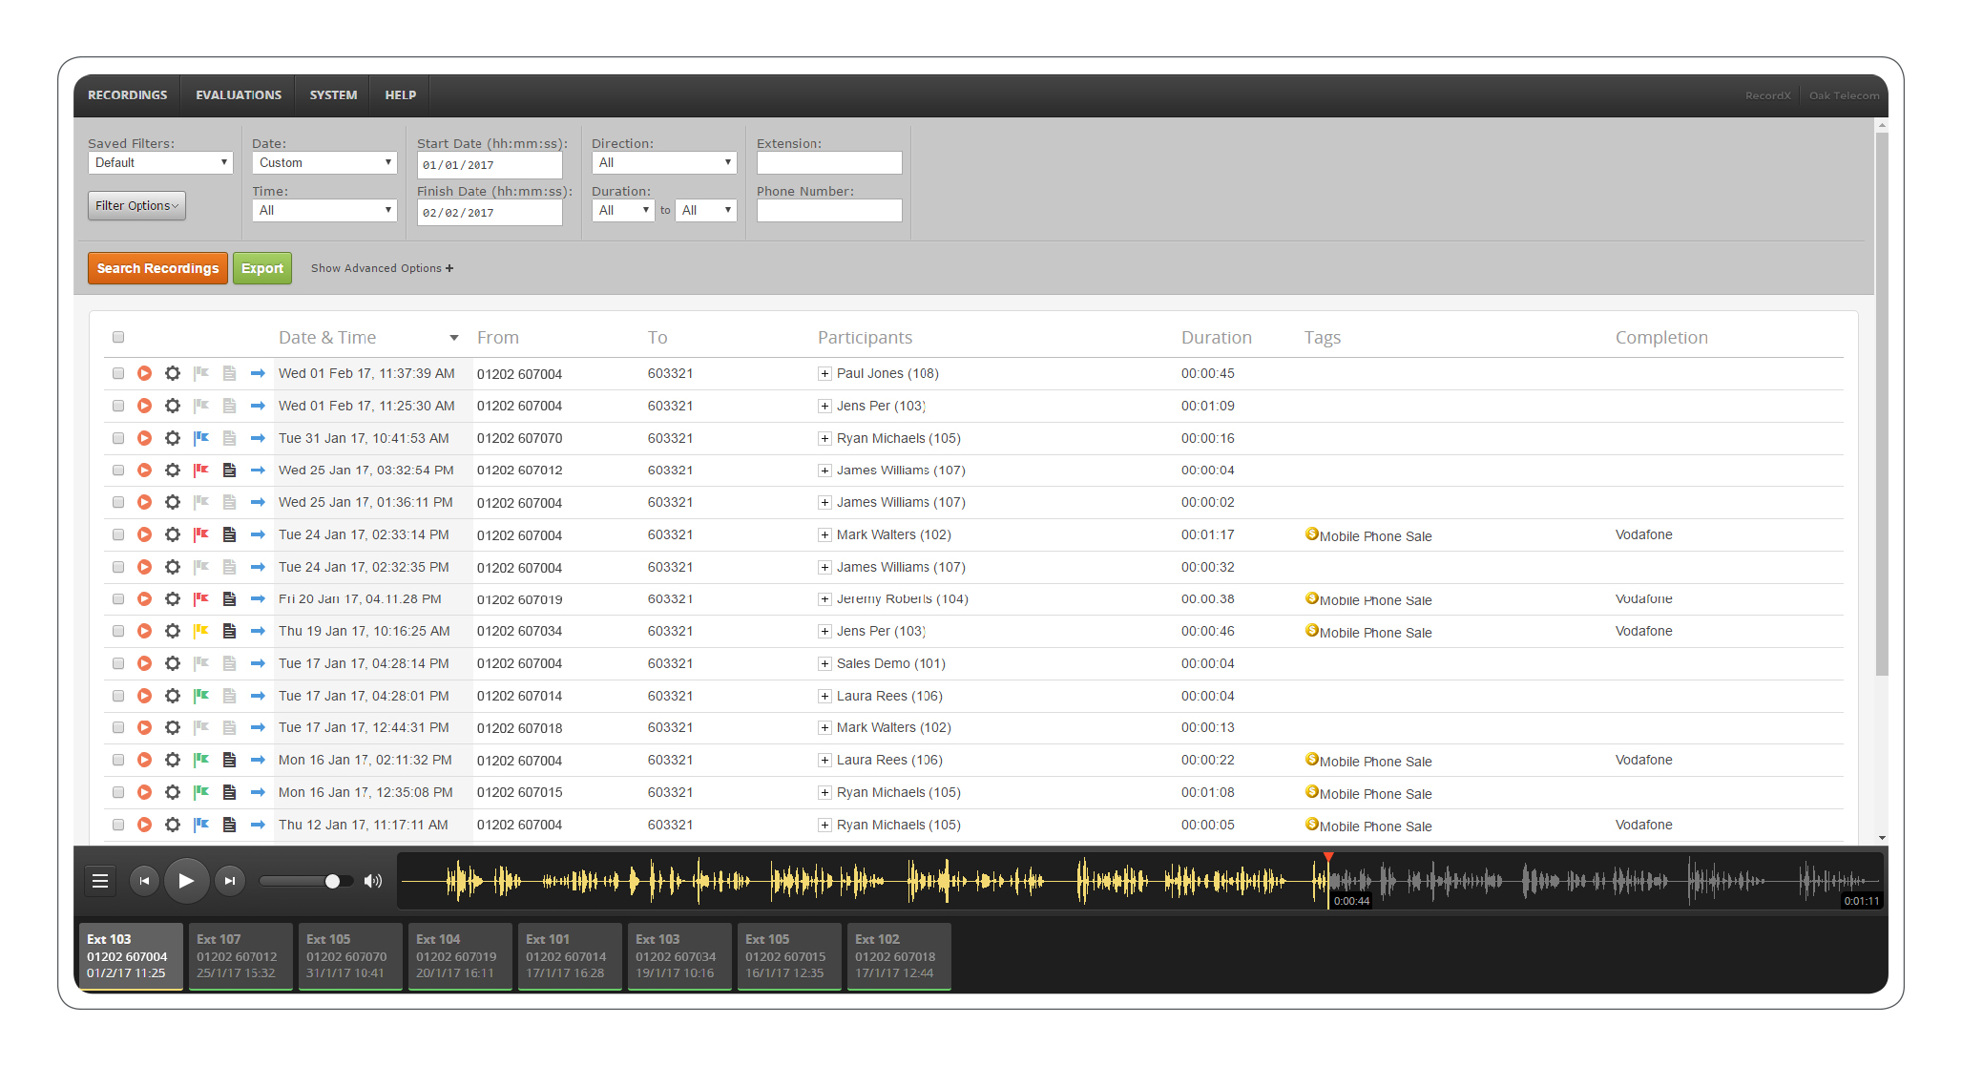
Task: Click the red flag on Wed 25 Jan 03:32:54 PM row
Action: 201,470
